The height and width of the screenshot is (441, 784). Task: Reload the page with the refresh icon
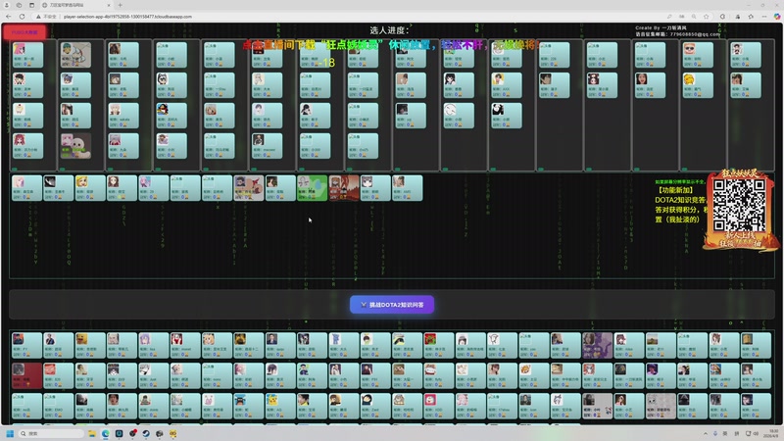click(22, 17)
